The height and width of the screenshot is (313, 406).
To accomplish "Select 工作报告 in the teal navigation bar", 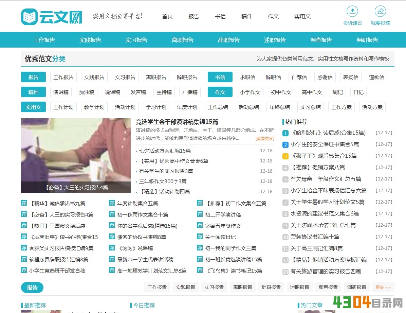I will point(44,40).
